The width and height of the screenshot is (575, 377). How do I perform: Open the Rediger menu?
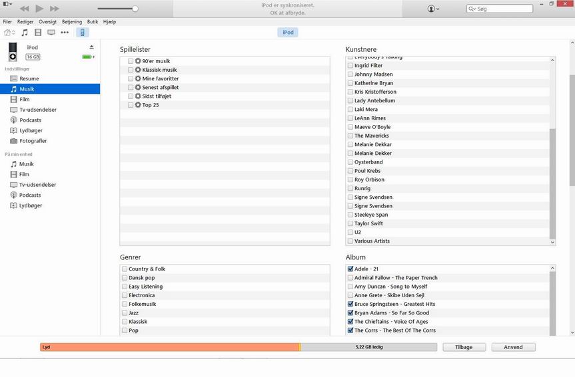click(25, 21)
